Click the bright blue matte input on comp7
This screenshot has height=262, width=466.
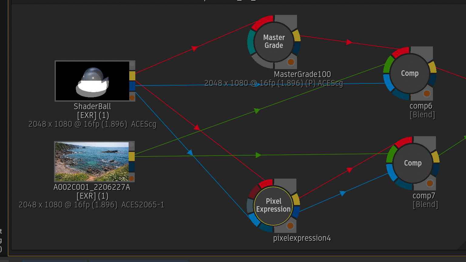[392, 172]
